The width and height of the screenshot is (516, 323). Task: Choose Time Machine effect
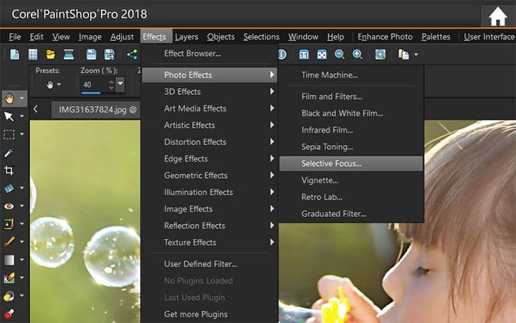coord(351,75)
